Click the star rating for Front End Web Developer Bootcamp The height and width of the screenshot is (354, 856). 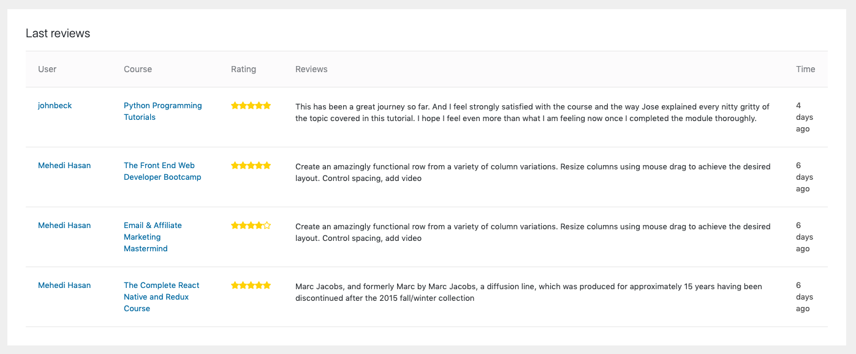coord(251,166)
